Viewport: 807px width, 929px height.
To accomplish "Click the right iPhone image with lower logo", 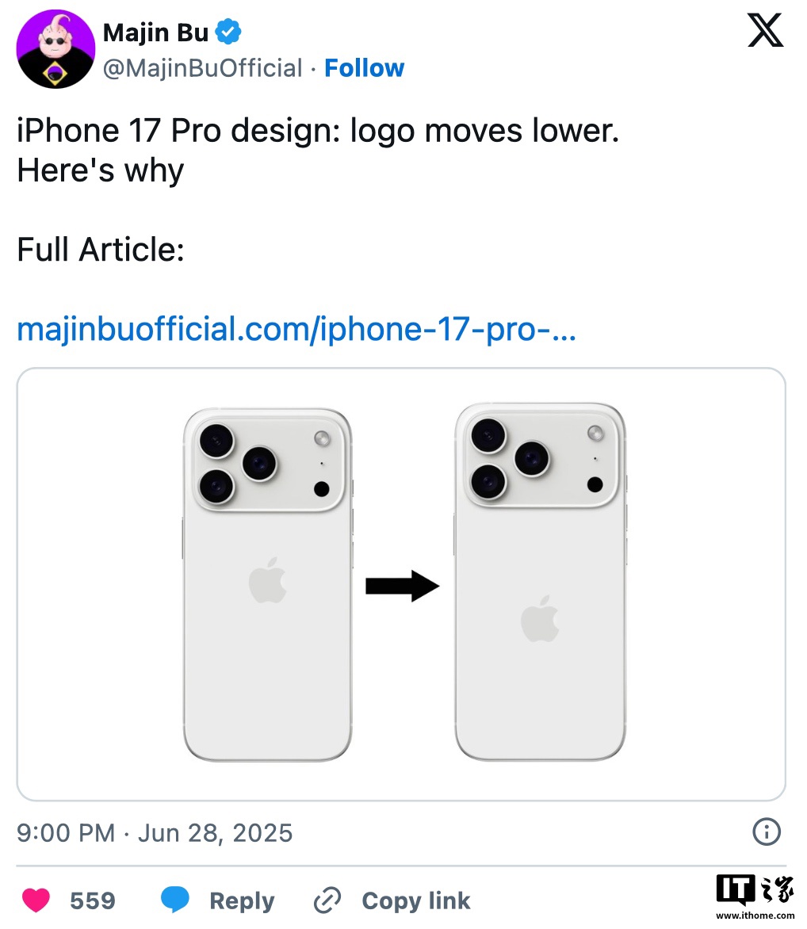I will pyautogui.click(x=540, y=583).
